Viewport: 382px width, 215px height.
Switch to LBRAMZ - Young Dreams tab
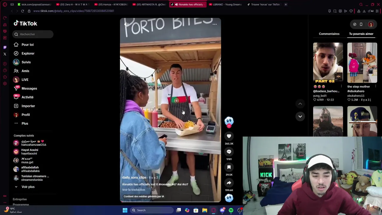click(x=225, y=4)
